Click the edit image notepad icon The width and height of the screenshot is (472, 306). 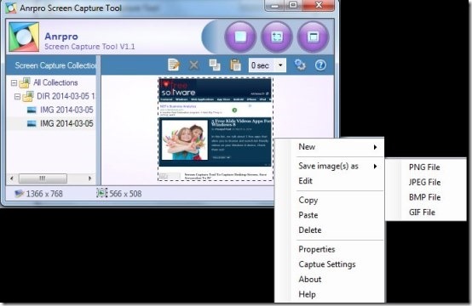tap(174, 65)
